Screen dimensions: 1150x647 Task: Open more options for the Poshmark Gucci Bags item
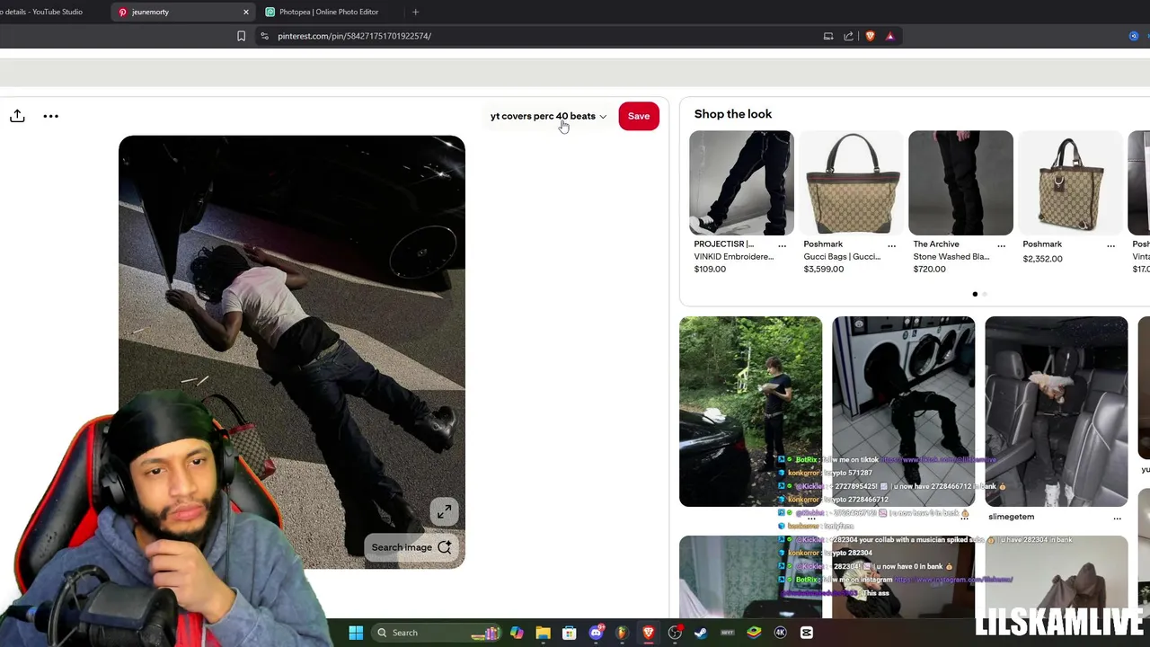891,245
